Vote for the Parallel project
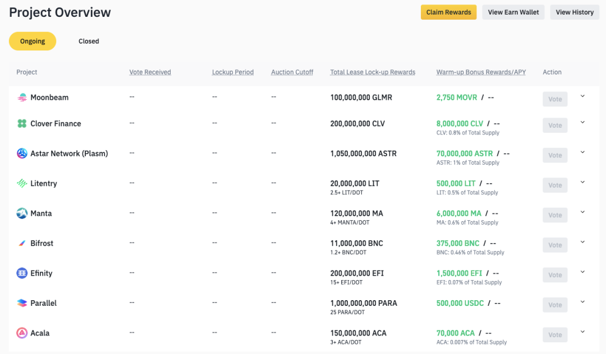This screenshot has height=354, width=606. click(555, 305)
